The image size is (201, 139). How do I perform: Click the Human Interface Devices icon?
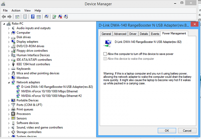click(13, 55)
